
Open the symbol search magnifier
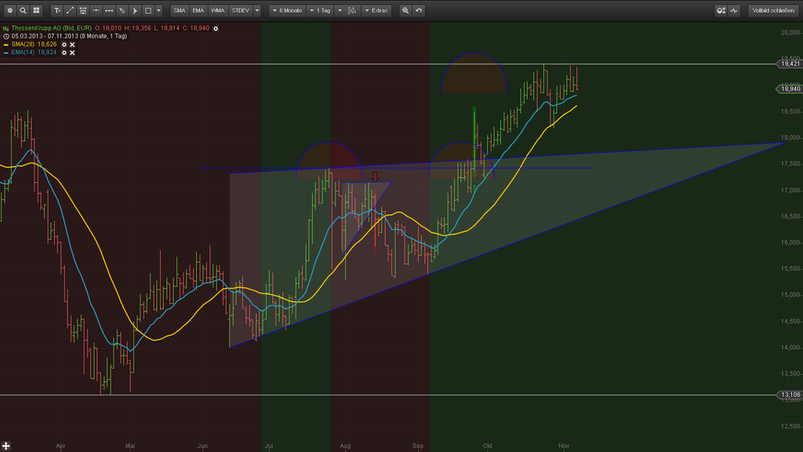pyautogui.click(x=23, y=10)
